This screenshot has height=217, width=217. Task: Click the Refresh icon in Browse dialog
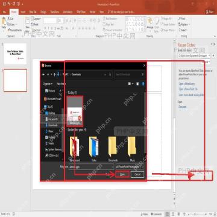(110, 75)
